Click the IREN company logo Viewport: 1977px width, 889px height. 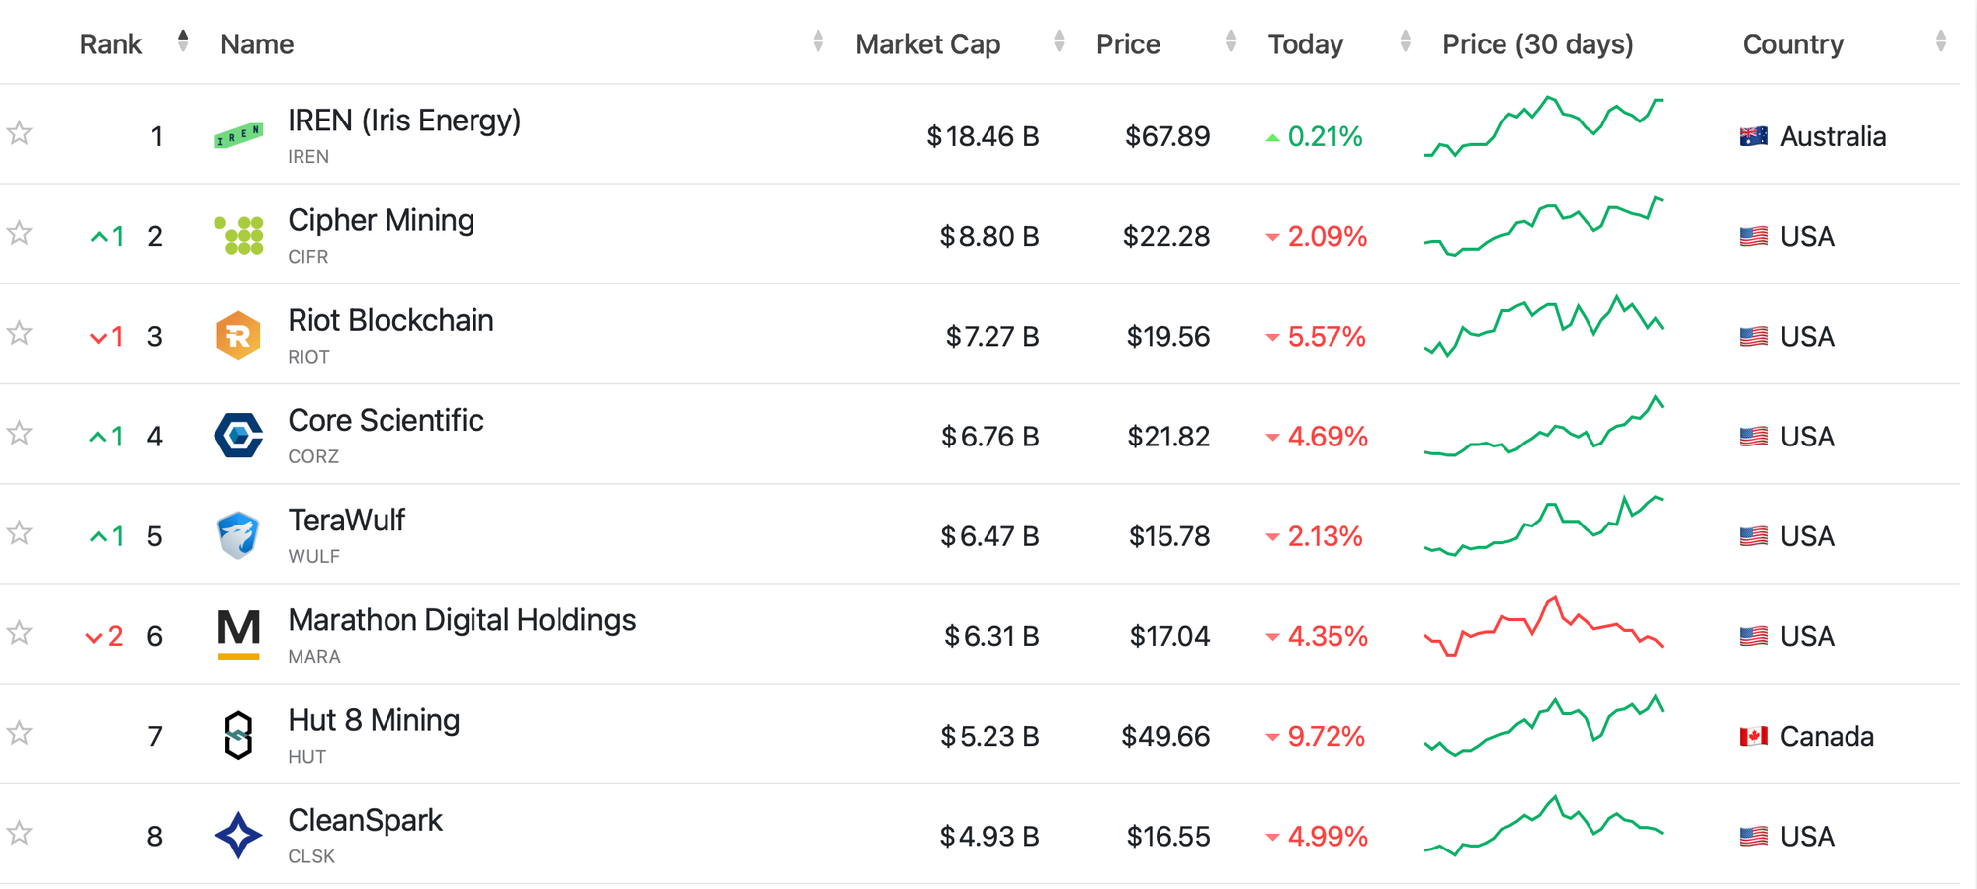pyautogui.click(x=238, y=136)
